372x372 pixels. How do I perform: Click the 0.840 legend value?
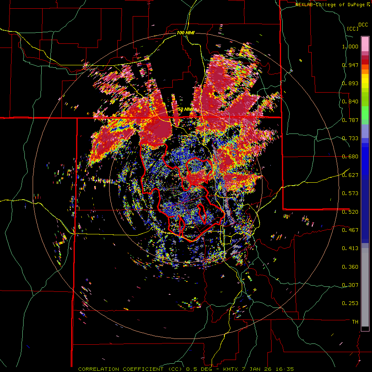tap(350, 102)
